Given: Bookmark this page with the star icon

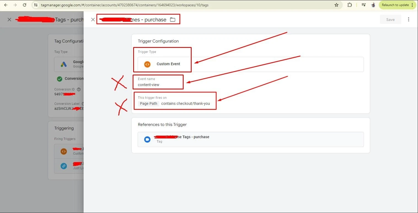Looking at the screenshot, I should click(x=336, y=5).
